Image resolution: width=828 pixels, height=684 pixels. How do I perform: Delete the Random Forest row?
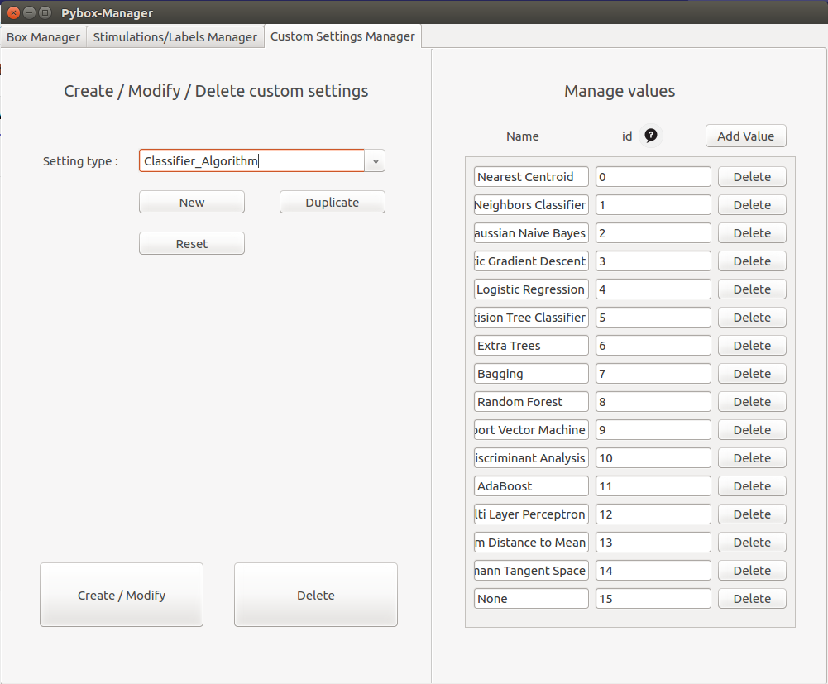(751, 402)
